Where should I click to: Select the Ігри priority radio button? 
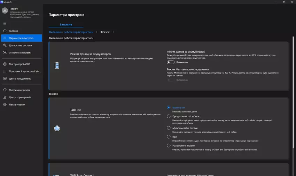(169, 137)
